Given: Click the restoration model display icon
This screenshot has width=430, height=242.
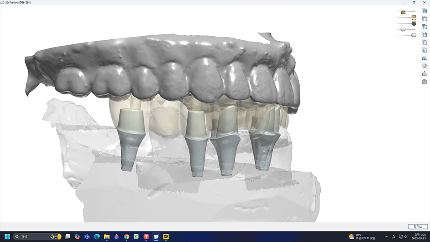Looking at the screenshot, I should point(424,74).
